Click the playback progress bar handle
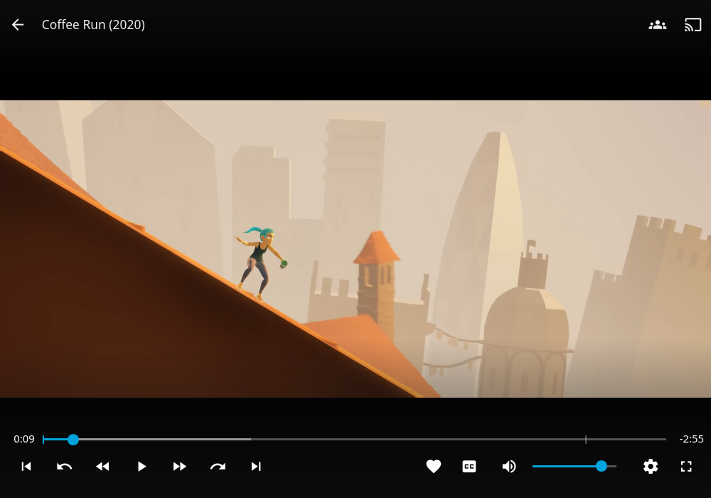The width and height of the screenshot is (711, 498). (x=73, y=440)
